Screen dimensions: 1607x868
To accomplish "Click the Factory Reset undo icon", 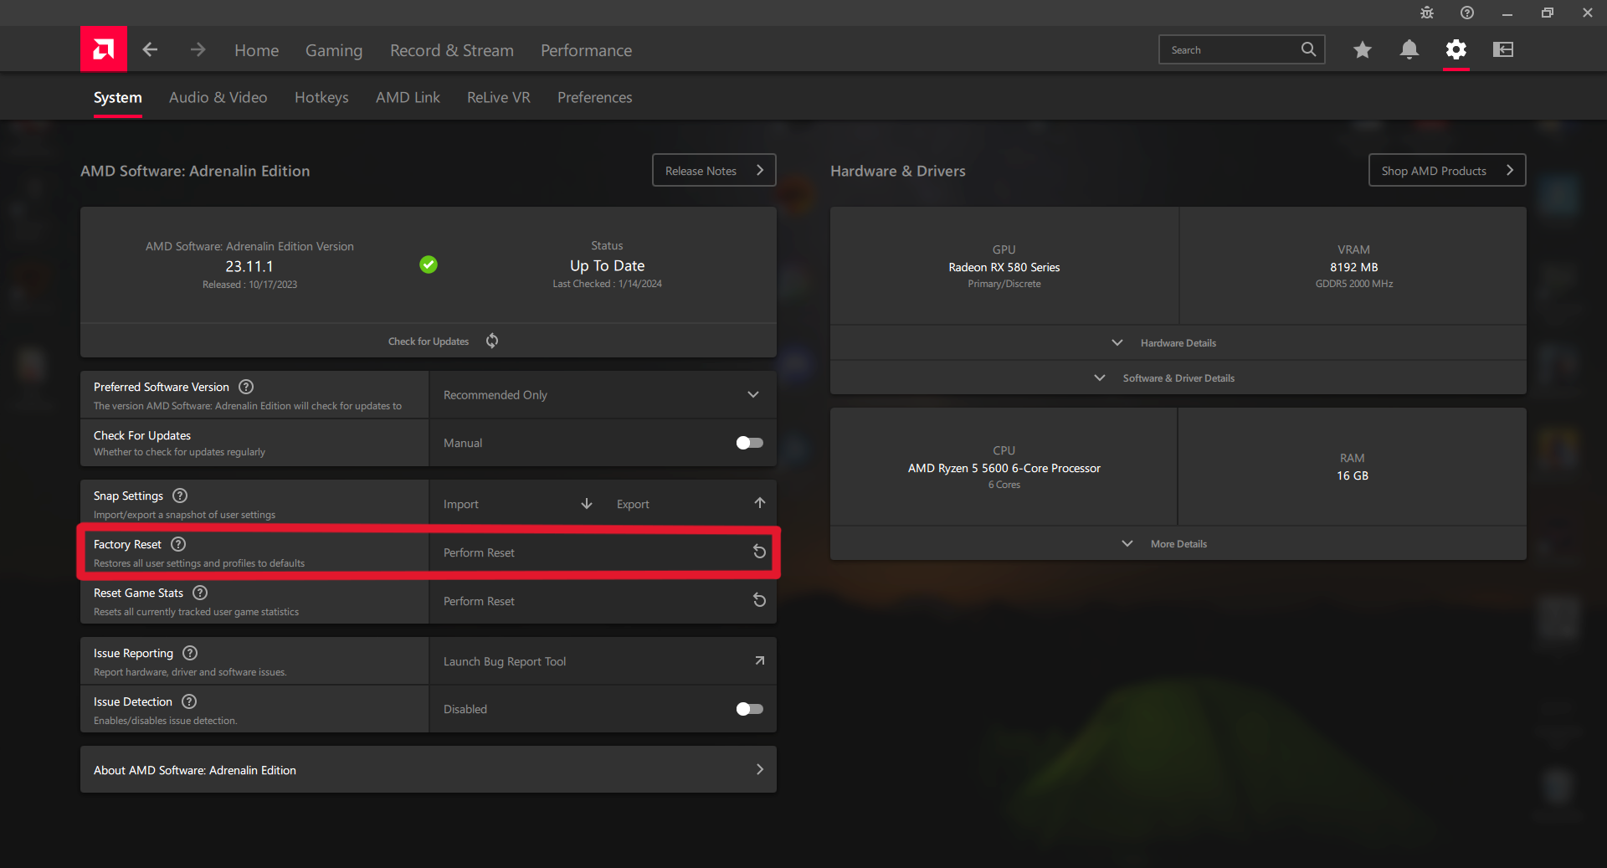I will pyautogui.click(x=759, y=552).
